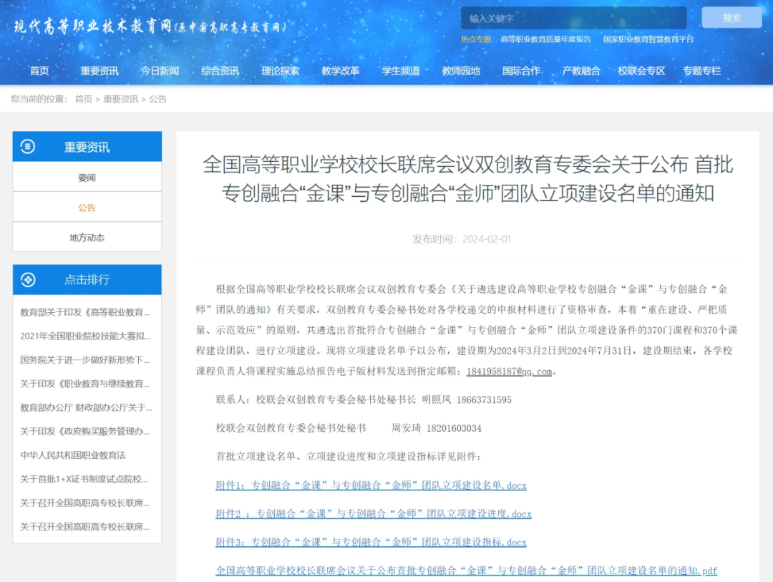Open the 今日新闻 navigation menu

[160, 71]
